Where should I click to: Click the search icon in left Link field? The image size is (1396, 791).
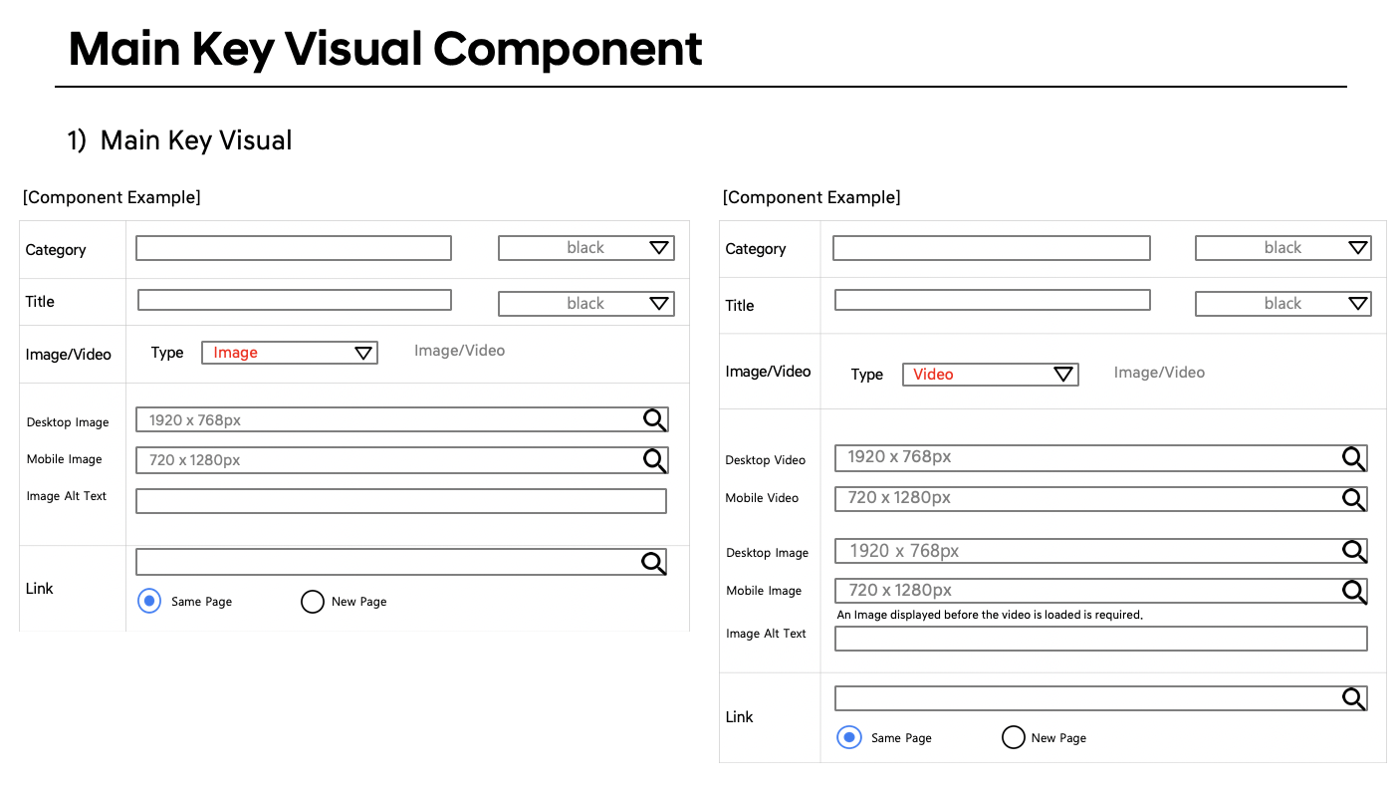tap(653, 563)
